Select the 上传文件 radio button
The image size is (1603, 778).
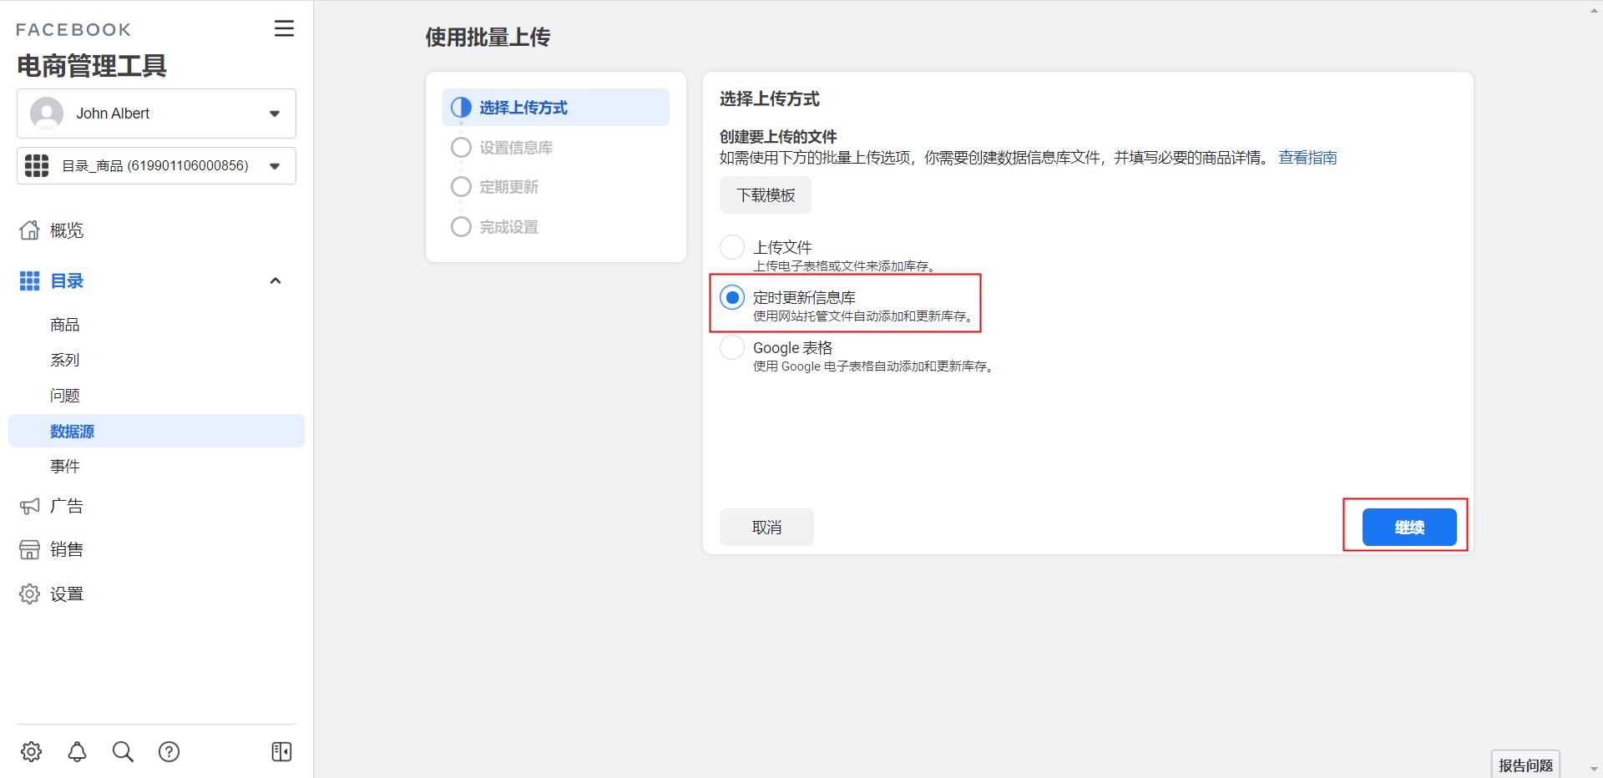[732, 247]
